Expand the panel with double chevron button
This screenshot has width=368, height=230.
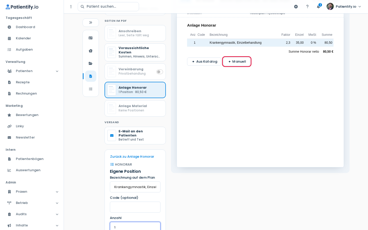coord(91,22)
